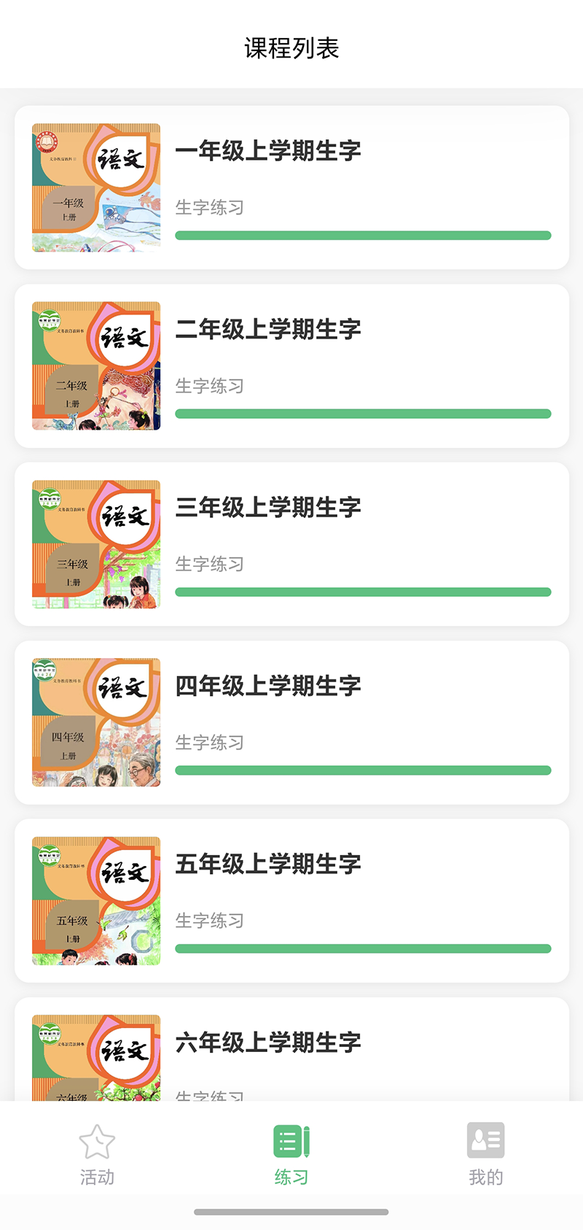Select the 六年级上学期生字 course title
Viewport: 583px width, 1230px height.
click(x=268, y=1043)
